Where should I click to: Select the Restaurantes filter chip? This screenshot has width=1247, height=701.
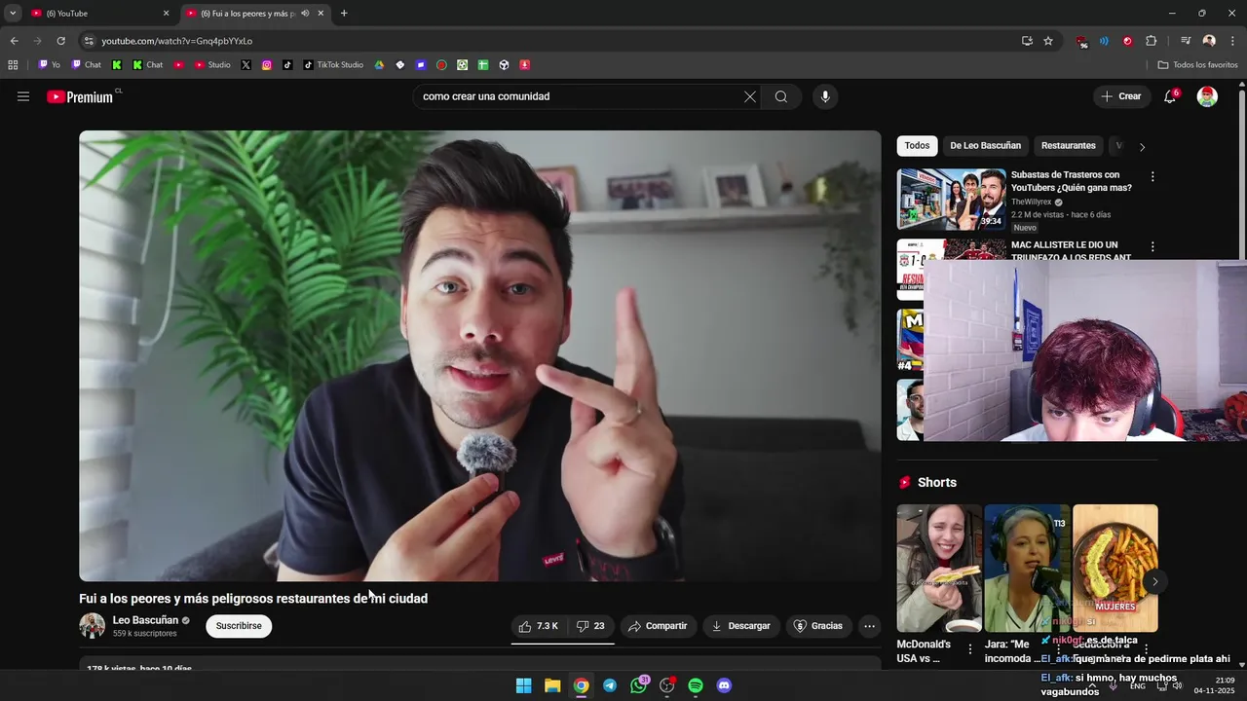click(x=1069, y=146)
